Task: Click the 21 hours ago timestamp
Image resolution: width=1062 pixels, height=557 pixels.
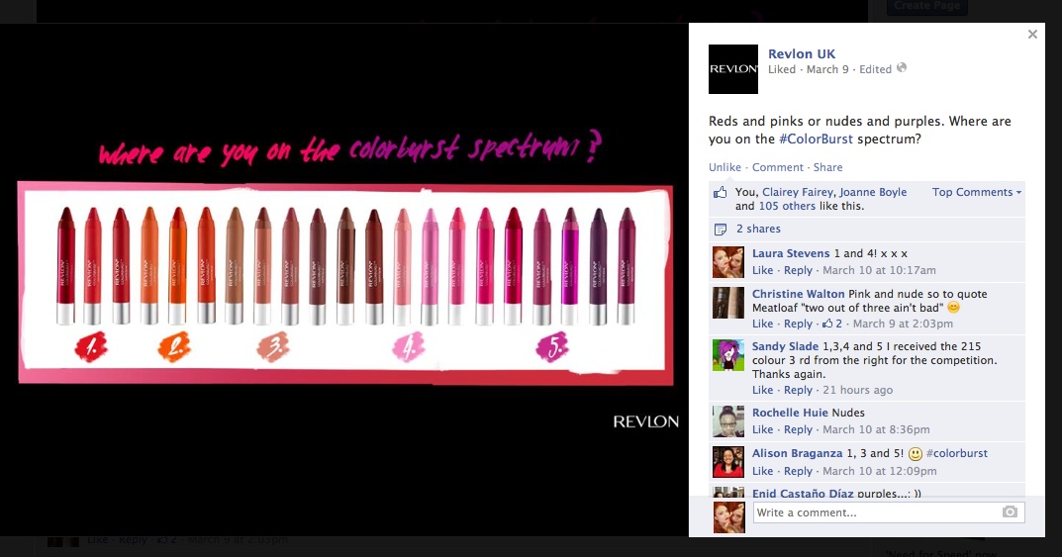Action: [857, 390]
